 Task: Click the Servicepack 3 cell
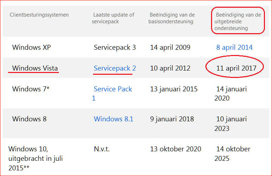(x=115, y=47)
